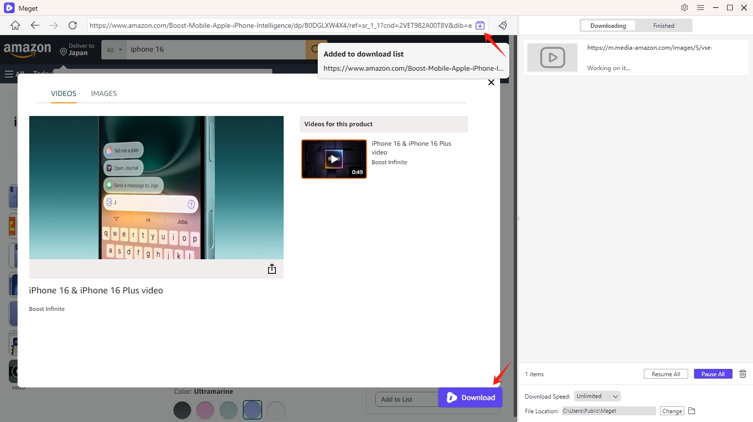The width and height of the screenshot is (753, 422).
Task: Switch to the Finished tab
Action: click(x=664, y=26)
